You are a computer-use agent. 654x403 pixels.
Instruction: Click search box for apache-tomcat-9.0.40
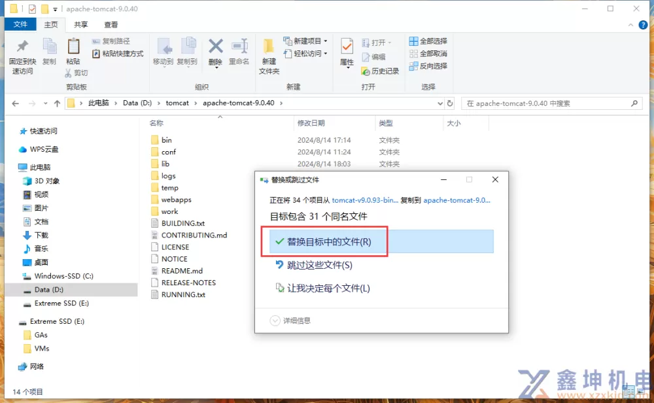point(551,103)
